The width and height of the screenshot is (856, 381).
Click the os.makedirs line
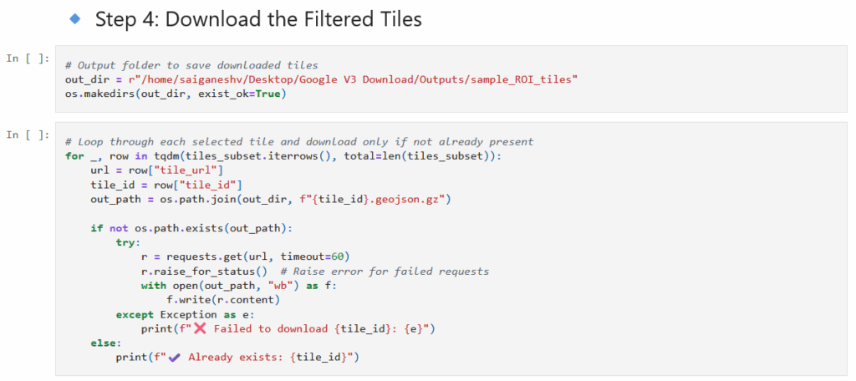pyautogui.click(x=176, y=94)
